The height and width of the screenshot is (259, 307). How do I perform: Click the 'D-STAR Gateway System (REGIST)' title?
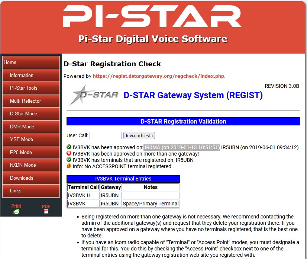coord(193,95)
